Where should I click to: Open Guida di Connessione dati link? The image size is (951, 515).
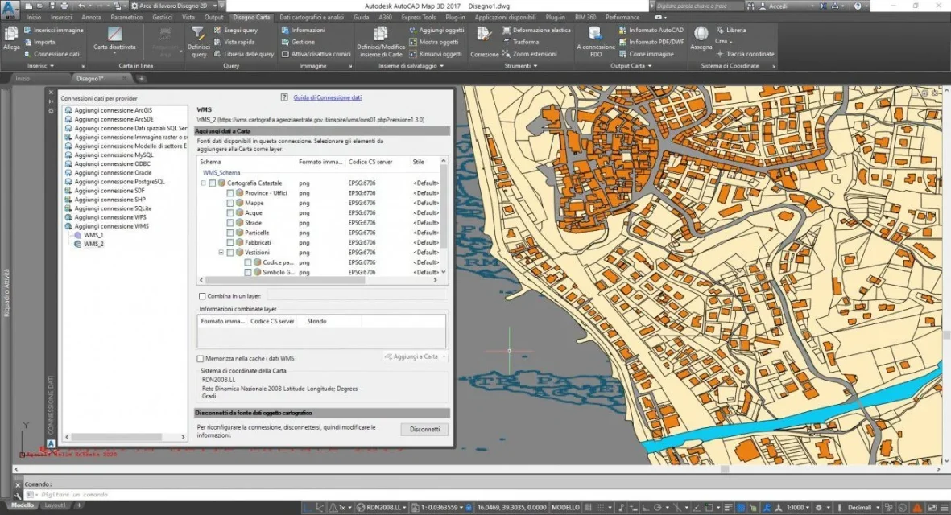pyautogui.click(x=327, y=97)
